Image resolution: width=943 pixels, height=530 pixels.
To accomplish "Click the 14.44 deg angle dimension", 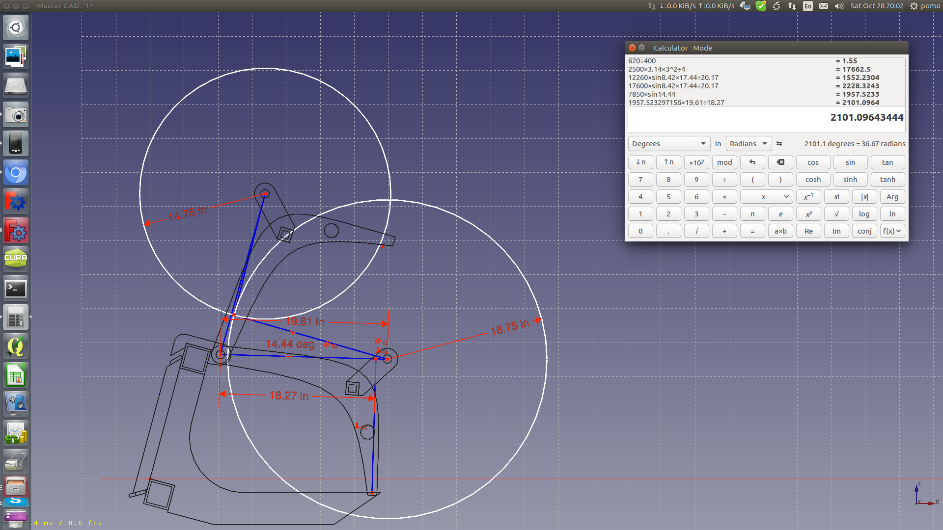I will [x=290, y=344].
